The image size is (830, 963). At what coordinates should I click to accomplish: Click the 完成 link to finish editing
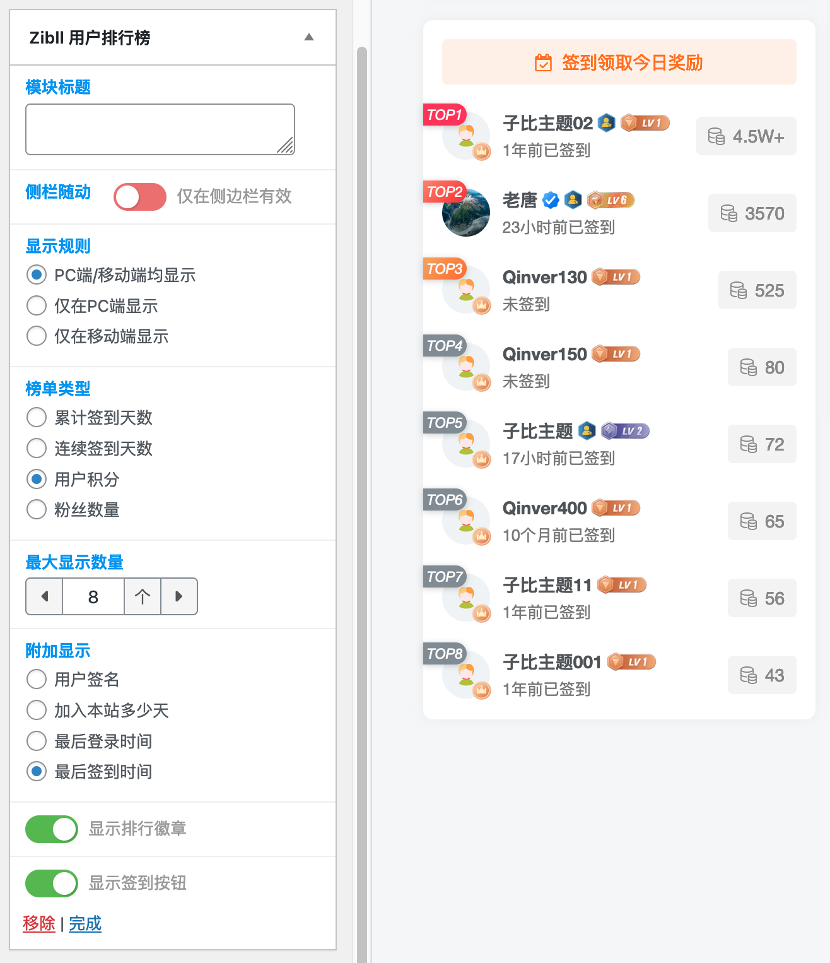(85, 923)
